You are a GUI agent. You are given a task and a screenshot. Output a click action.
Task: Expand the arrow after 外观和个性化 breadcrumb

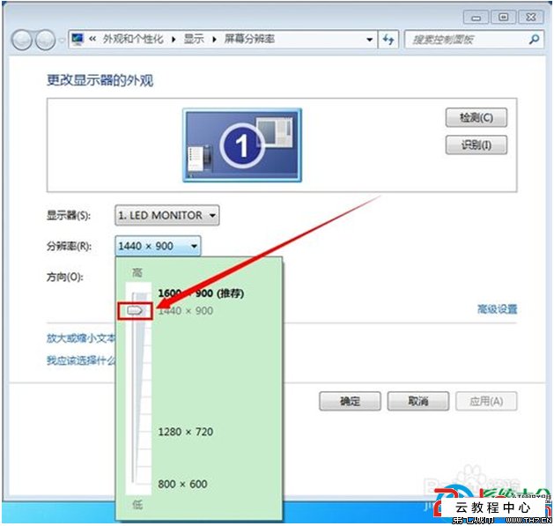tap(174, 40)
